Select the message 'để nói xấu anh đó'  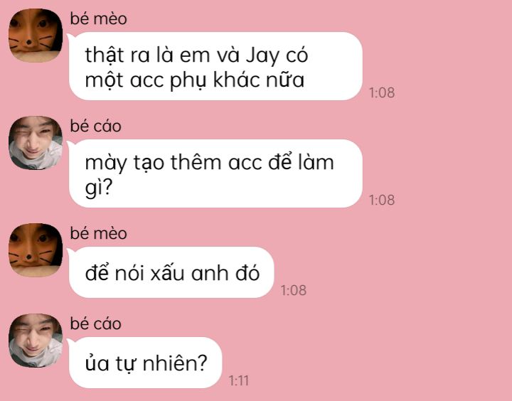click(171, 272)
